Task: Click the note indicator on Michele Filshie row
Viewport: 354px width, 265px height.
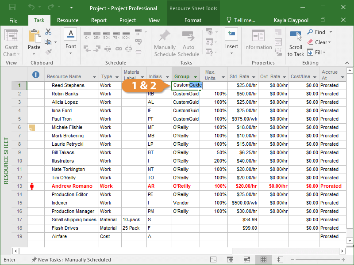Action: [x=31, y=128]
